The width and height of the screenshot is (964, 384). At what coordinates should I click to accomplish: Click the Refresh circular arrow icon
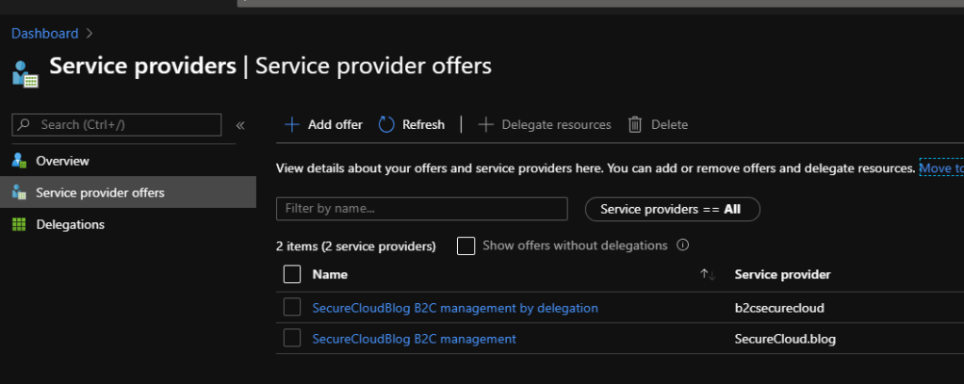click(x=386, y=124)
